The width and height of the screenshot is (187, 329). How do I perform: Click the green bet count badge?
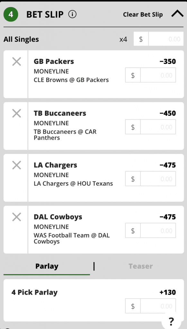tap(11, 14)
